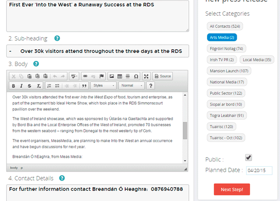
Task: Apply italic formatting in editor toolbar
Action: coord(21,86)
